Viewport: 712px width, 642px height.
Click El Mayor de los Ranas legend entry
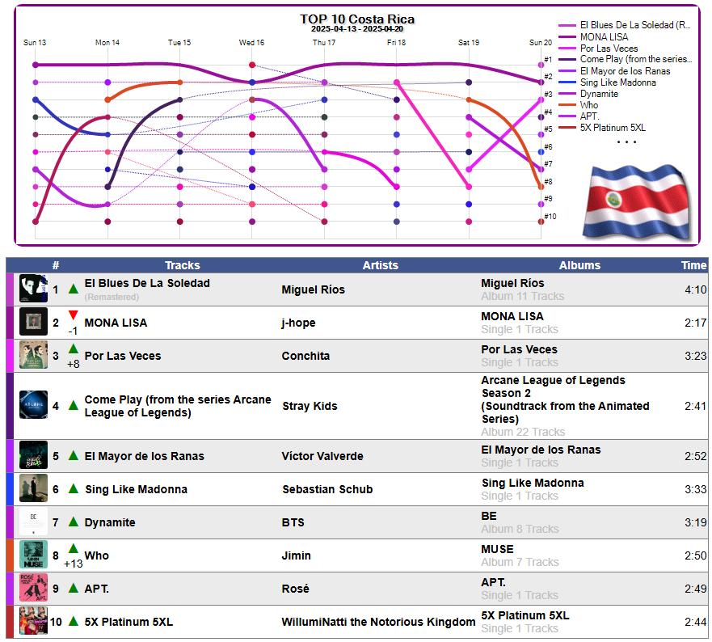(615, 71)
